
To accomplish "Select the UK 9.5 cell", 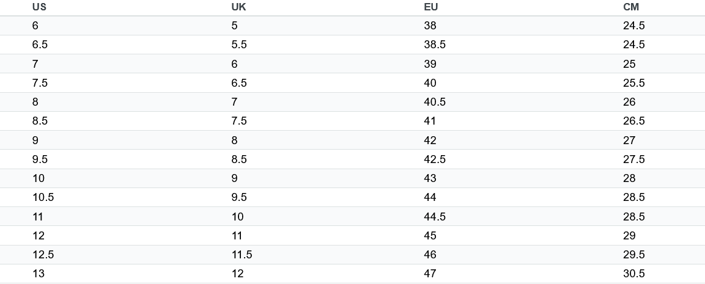I will [239, 197].
